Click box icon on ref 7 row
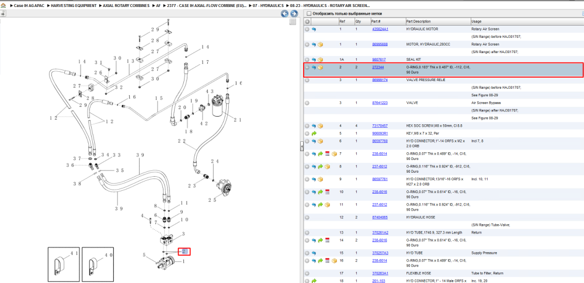 coord(334,153)
